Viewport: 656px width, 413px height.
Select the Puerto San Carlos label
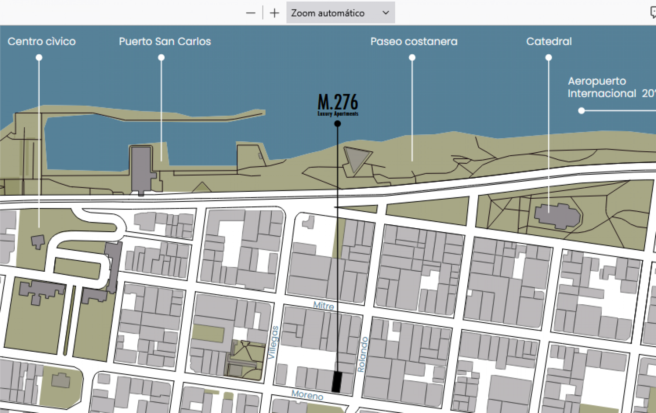pyautogui.click(x=165, y=41)
